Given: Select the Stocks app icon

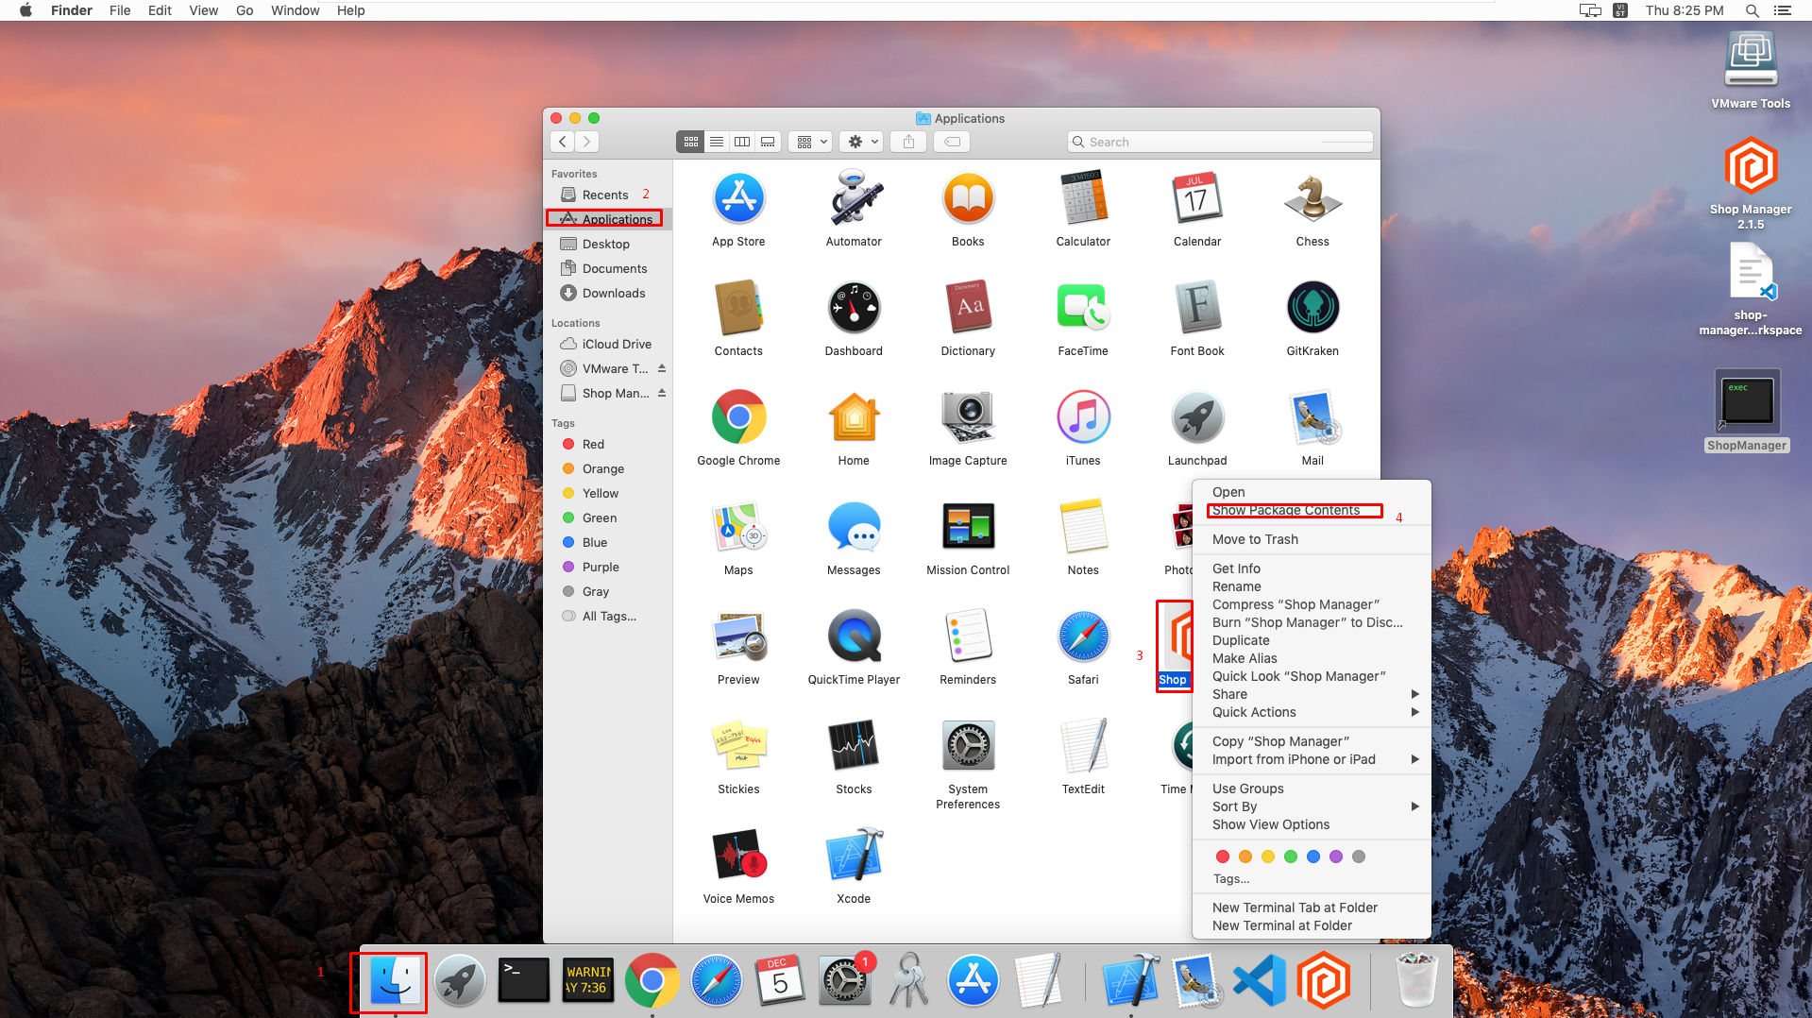Looking at the screenshot, I should 854,746.
